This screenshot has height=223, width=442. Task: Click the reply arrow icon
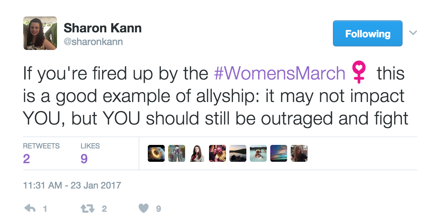point(30,209)
